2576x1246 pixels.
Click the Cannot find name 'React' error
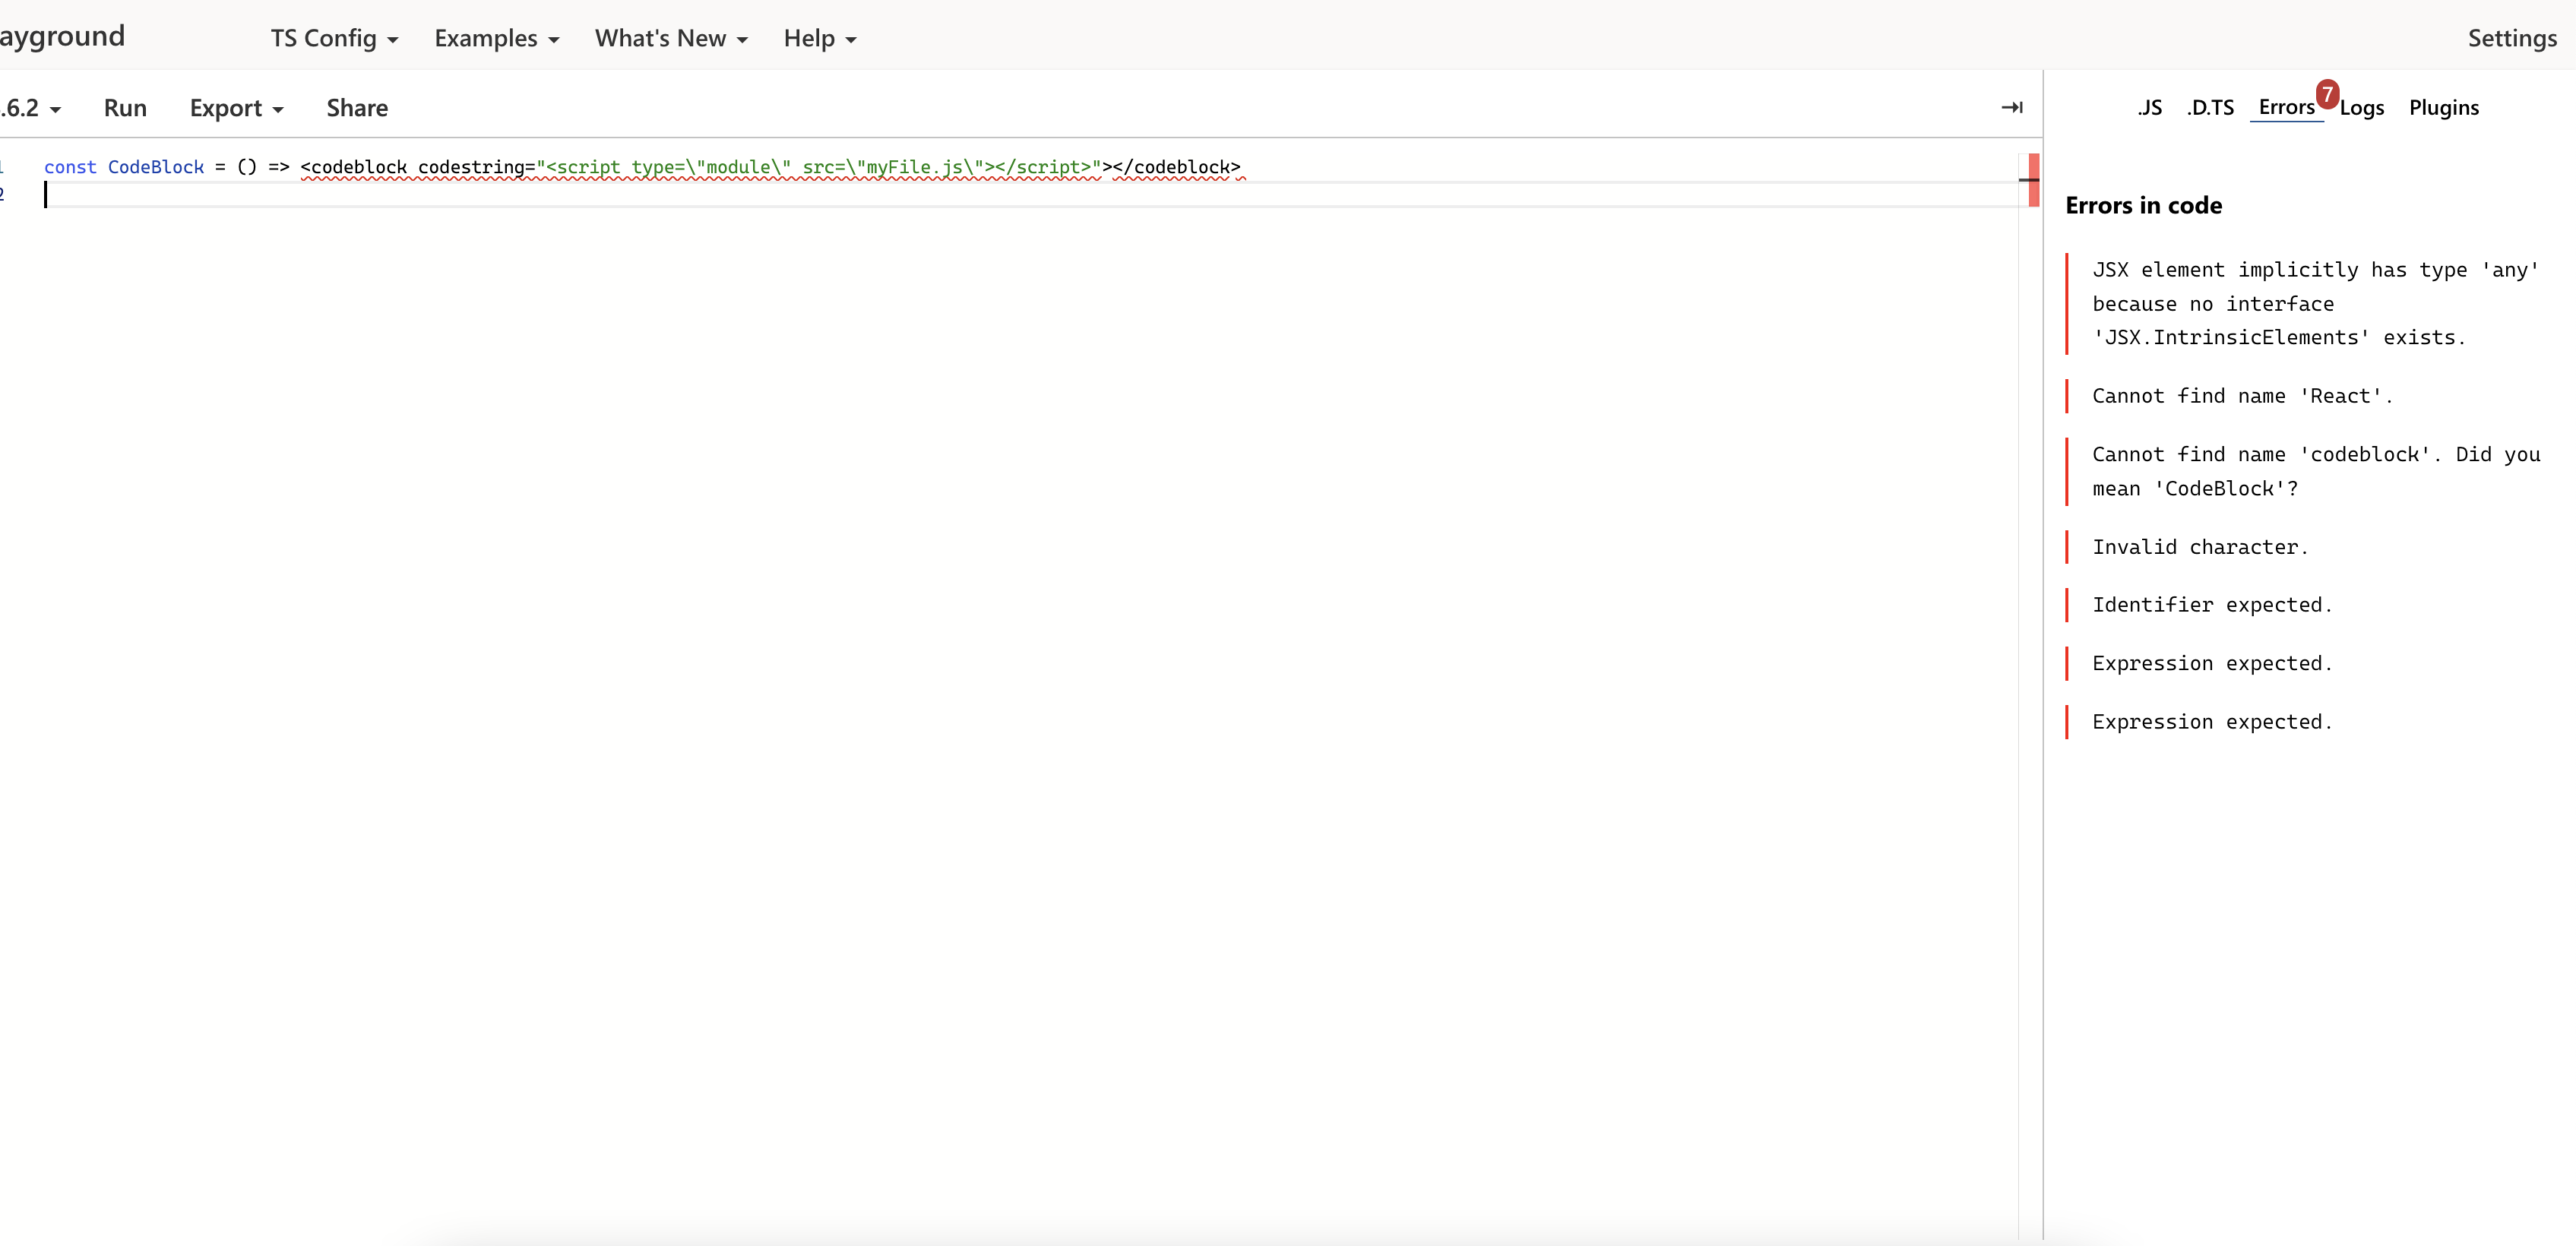[x=2242, y=395]
